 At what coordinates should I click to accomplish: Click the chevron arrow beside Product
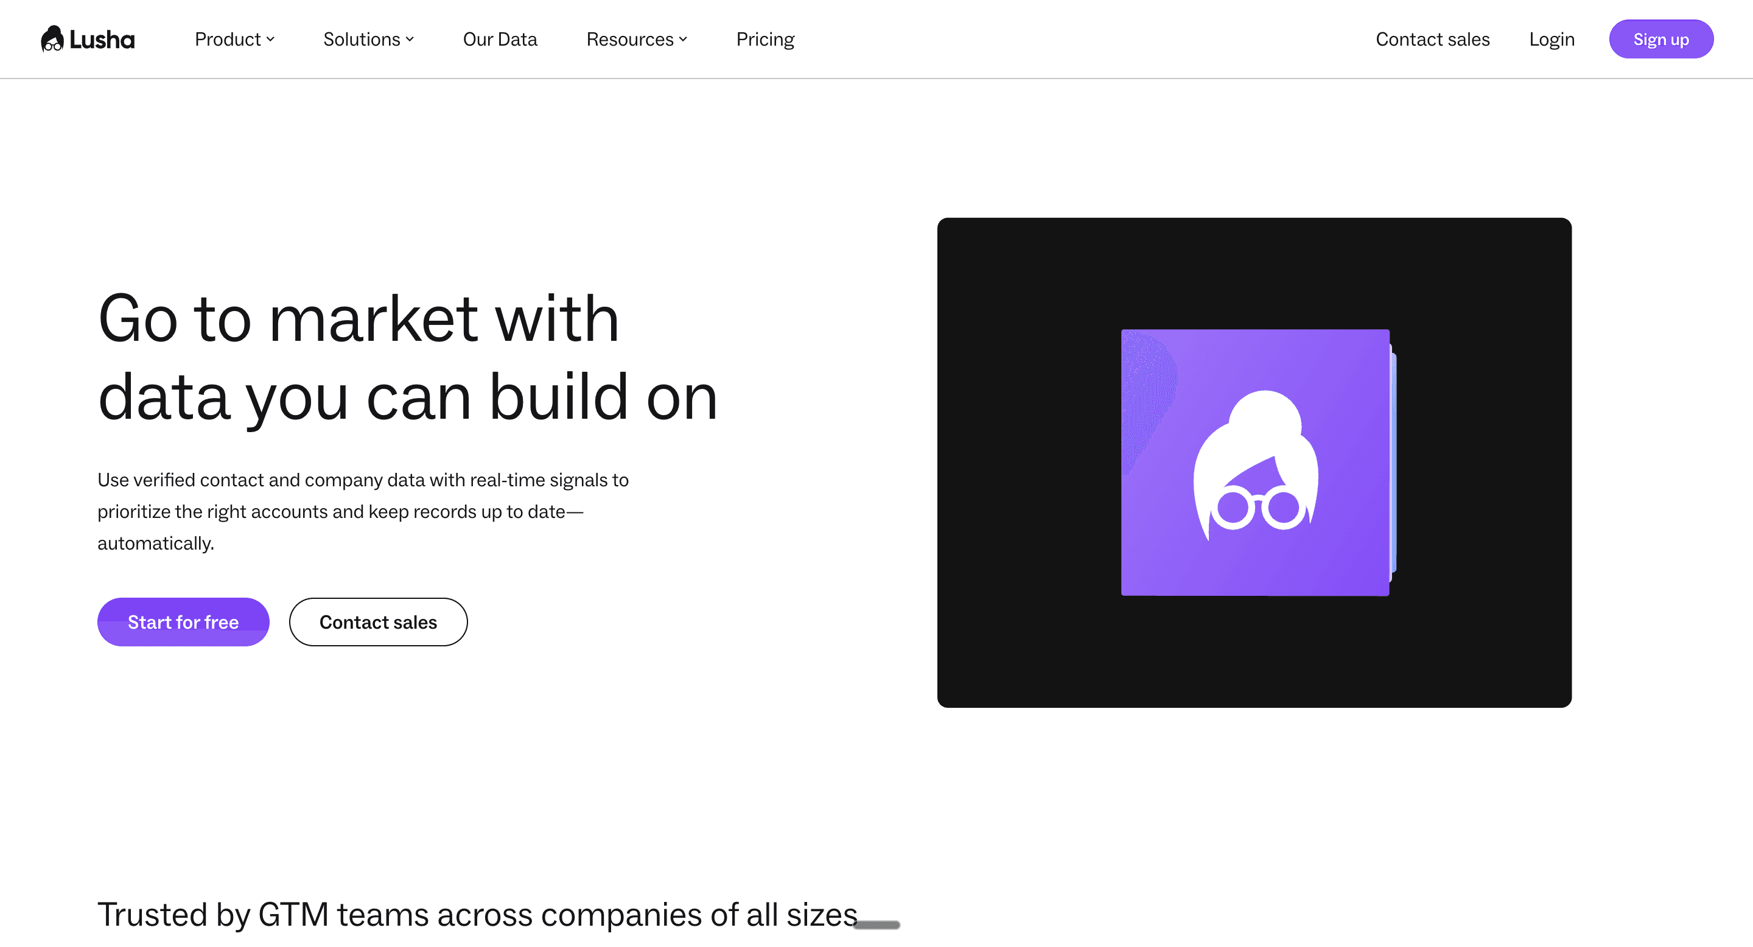click(270, 40)
